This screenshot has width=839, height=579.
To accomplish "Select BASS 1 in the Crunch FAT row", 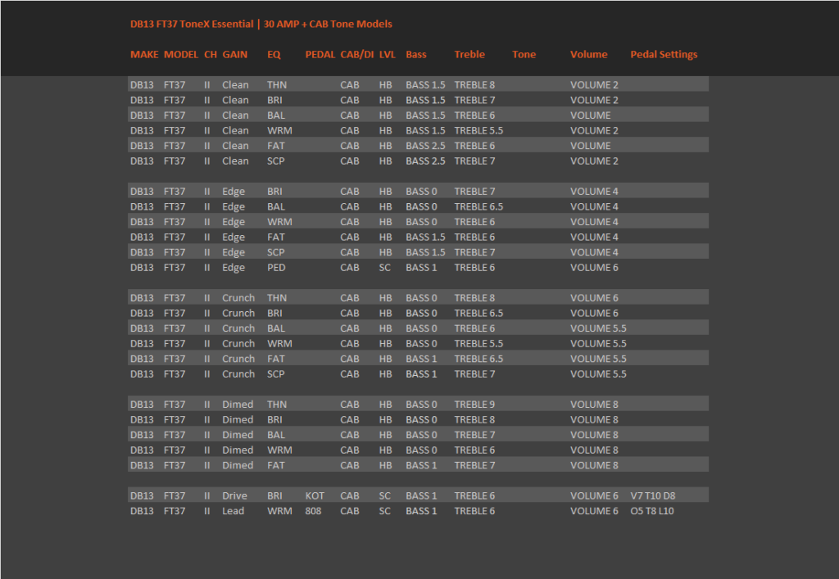I will click(421, 360).
